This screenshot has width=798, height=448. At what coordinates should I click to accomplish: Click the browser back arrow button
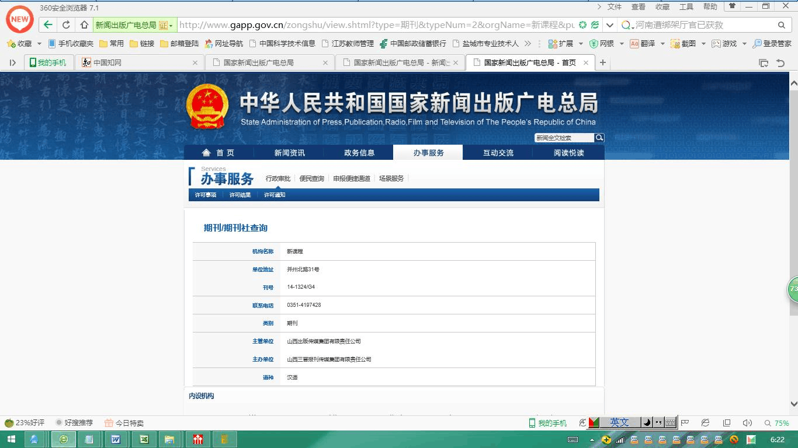48,25
